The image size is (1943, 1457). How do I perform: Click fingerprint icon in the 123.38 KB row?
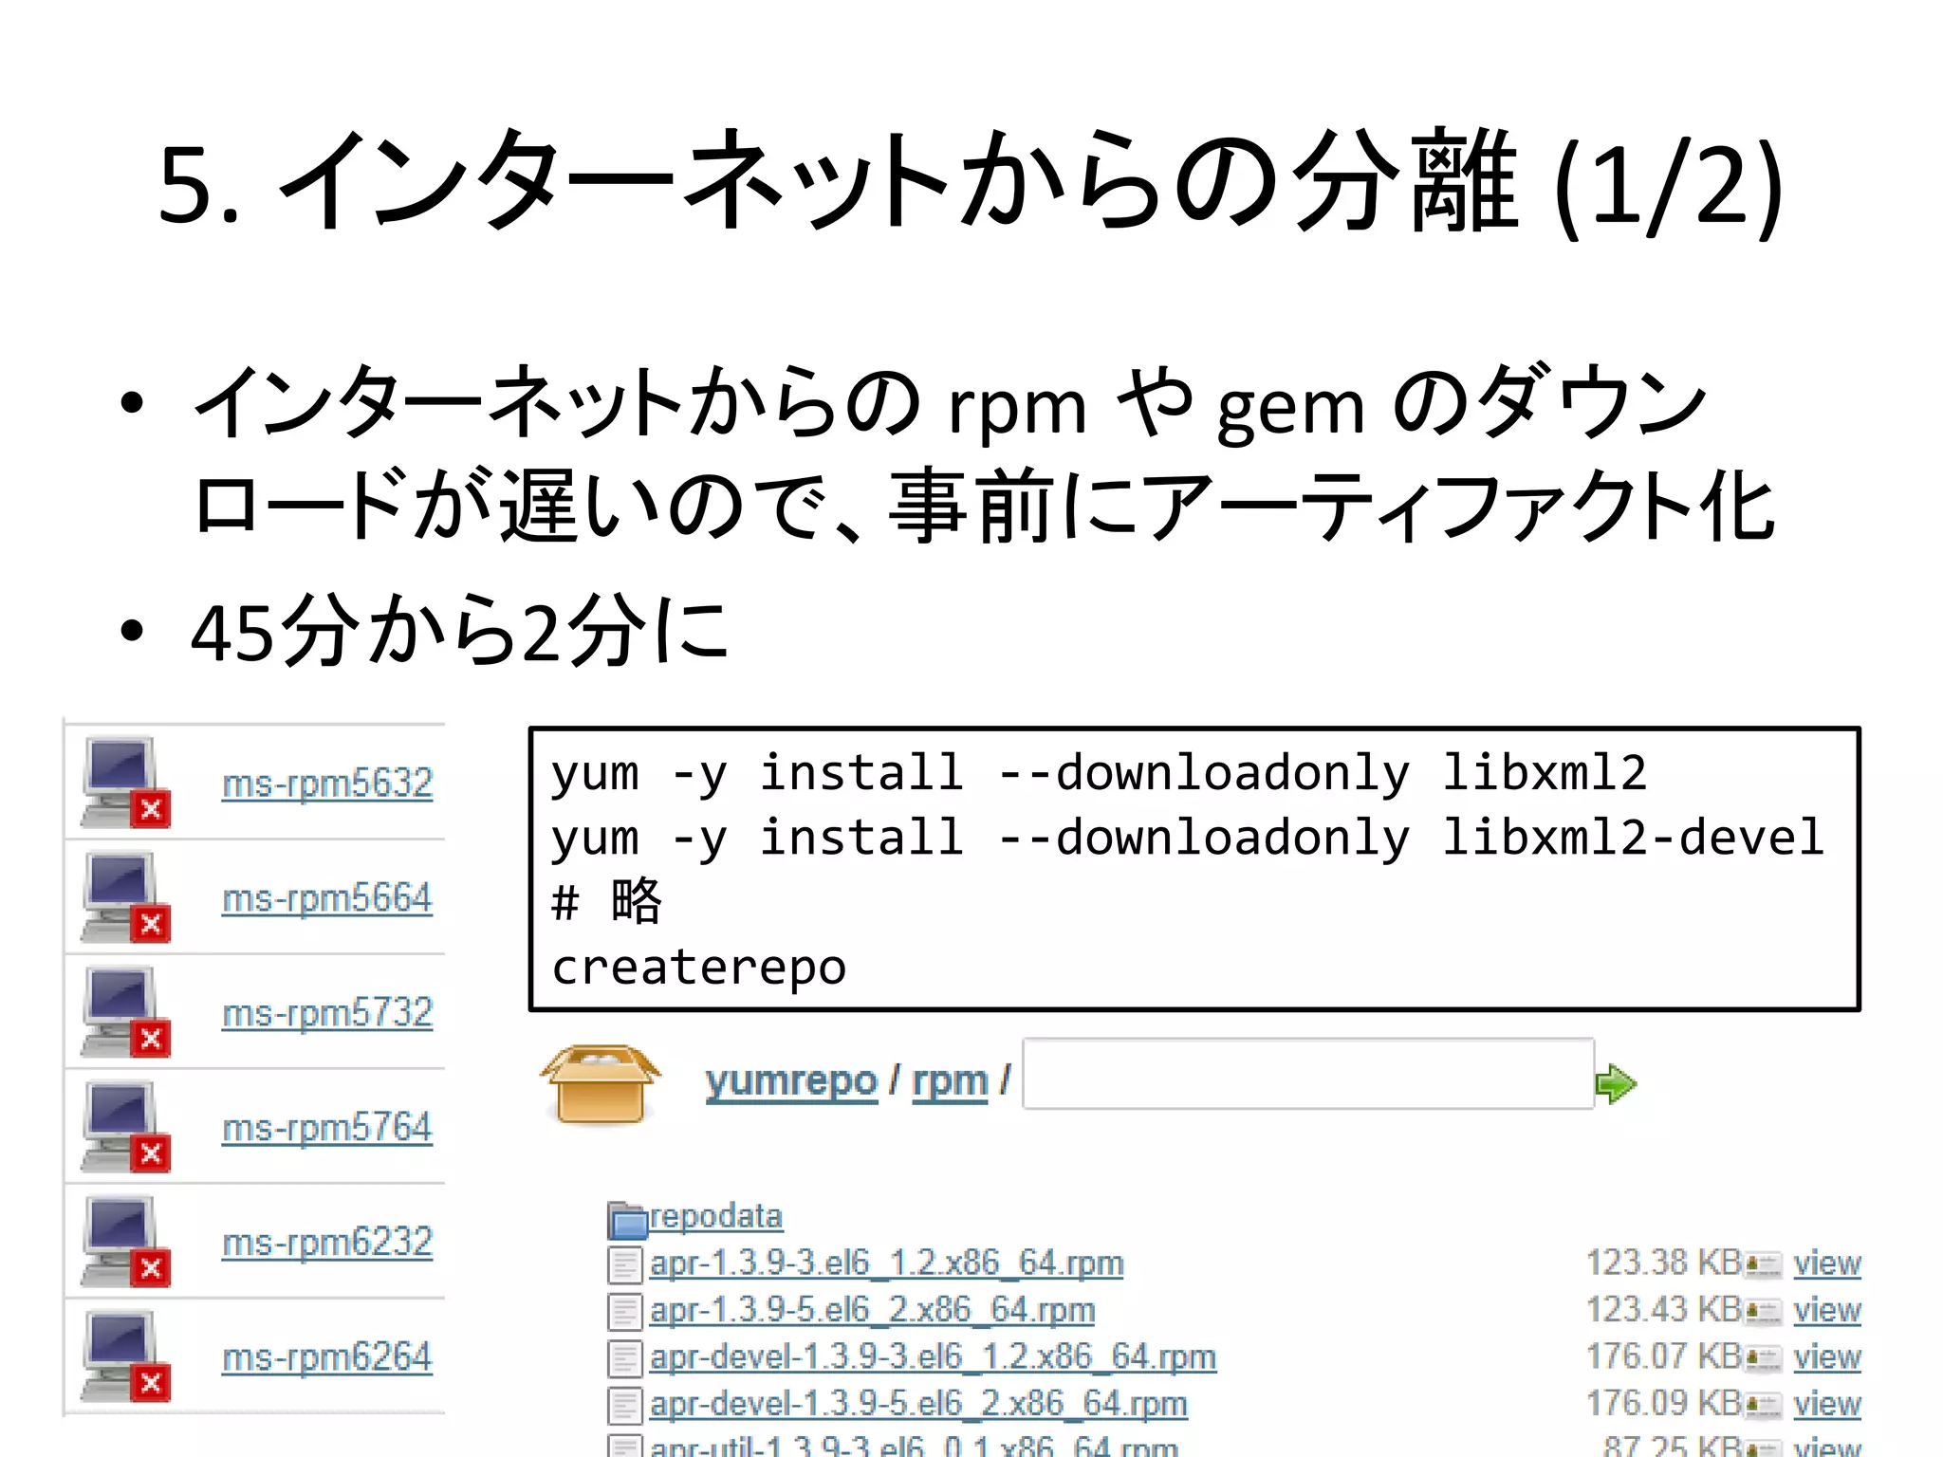(1764, 1265)
